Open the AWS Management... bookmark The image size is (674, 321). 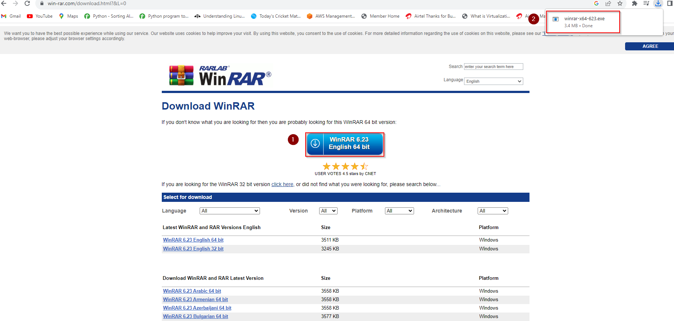[331, 16]
